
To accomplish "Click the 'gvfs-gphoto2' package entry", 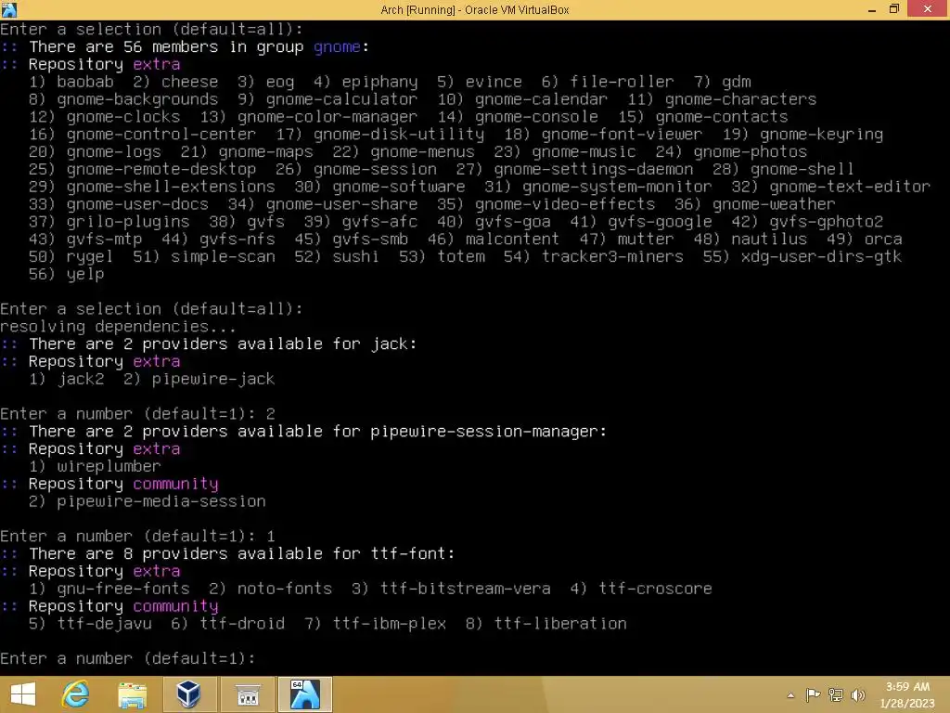I will pos(827,223).
